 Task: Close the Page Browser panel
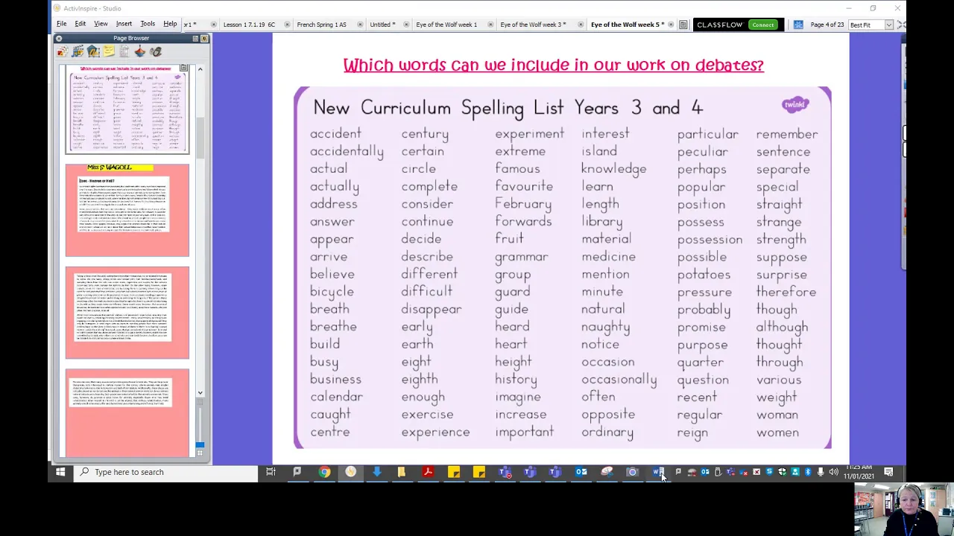(x=59, y=38)
